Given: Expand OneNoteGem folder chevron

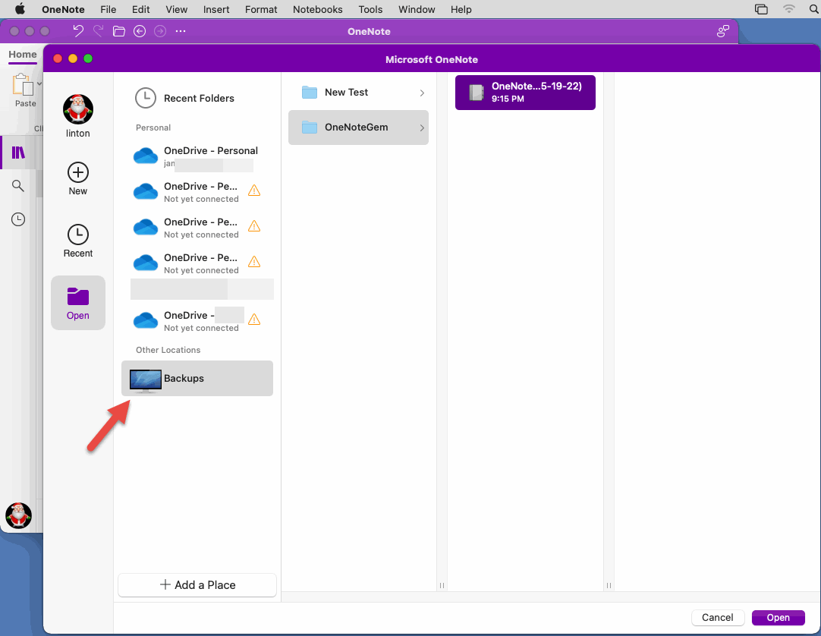Looking at the screenshot, I should (422, 128).
